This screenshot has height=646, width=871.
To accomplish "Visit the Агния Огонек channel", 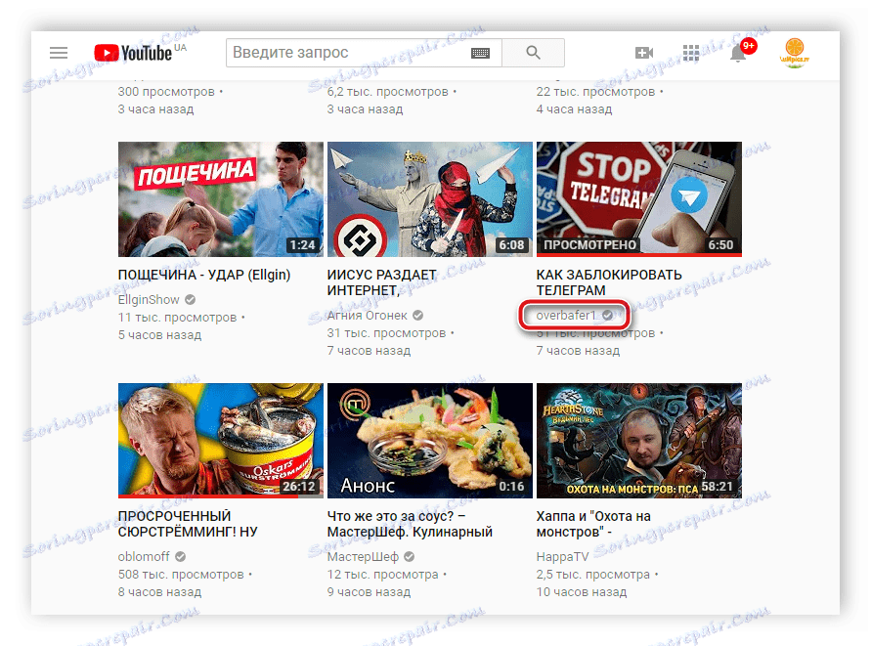I will tap(367, 316).
